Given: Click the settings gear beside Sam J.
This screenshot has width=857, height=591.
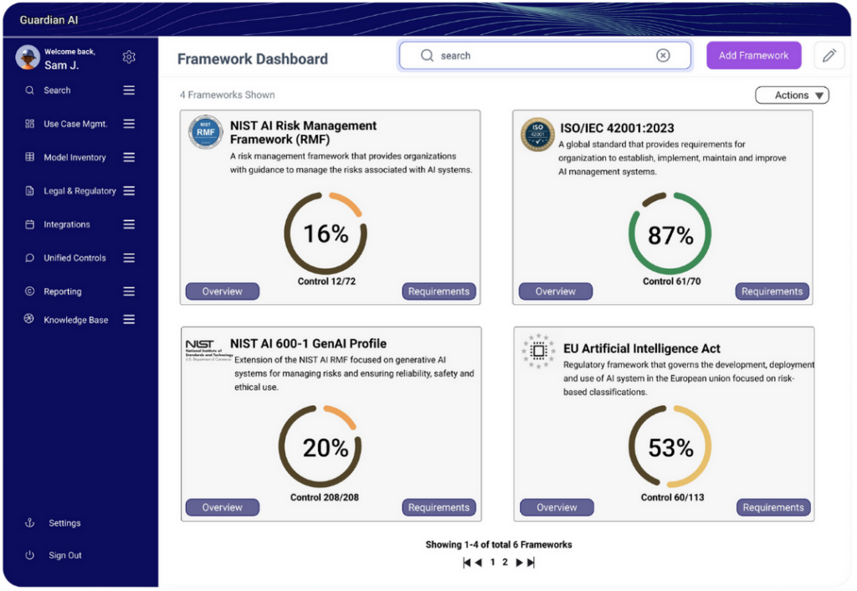Looking at the screenshot, I should pyautogui.click(x=129, y=56).
